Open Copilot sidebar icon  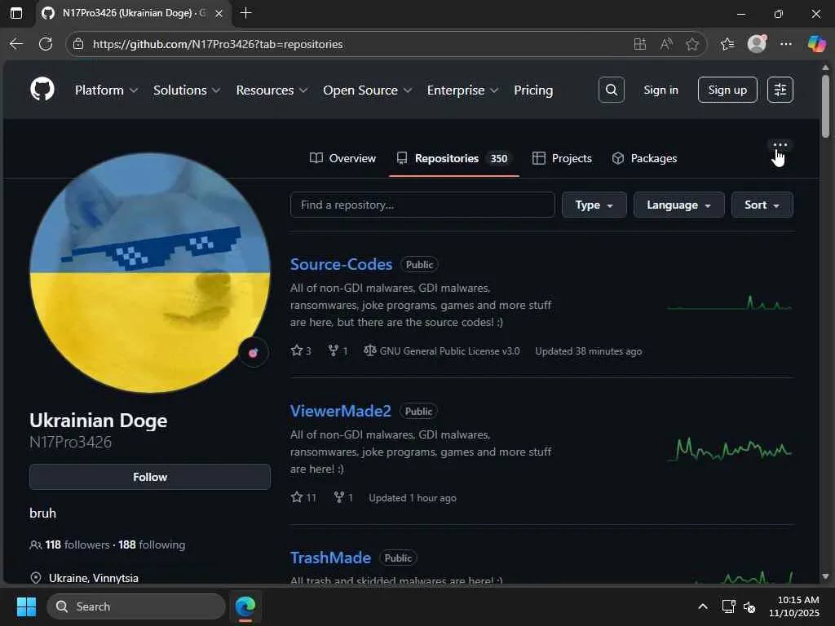pos(816,44)
